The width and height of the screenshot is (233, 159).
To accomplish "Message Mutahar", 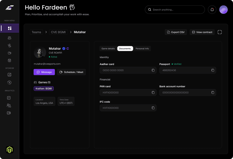I will point(44,72).
